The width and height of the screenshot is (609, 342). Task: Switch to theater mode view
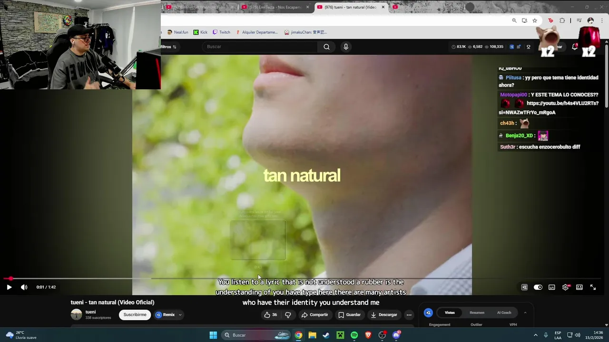pos(580,287)
